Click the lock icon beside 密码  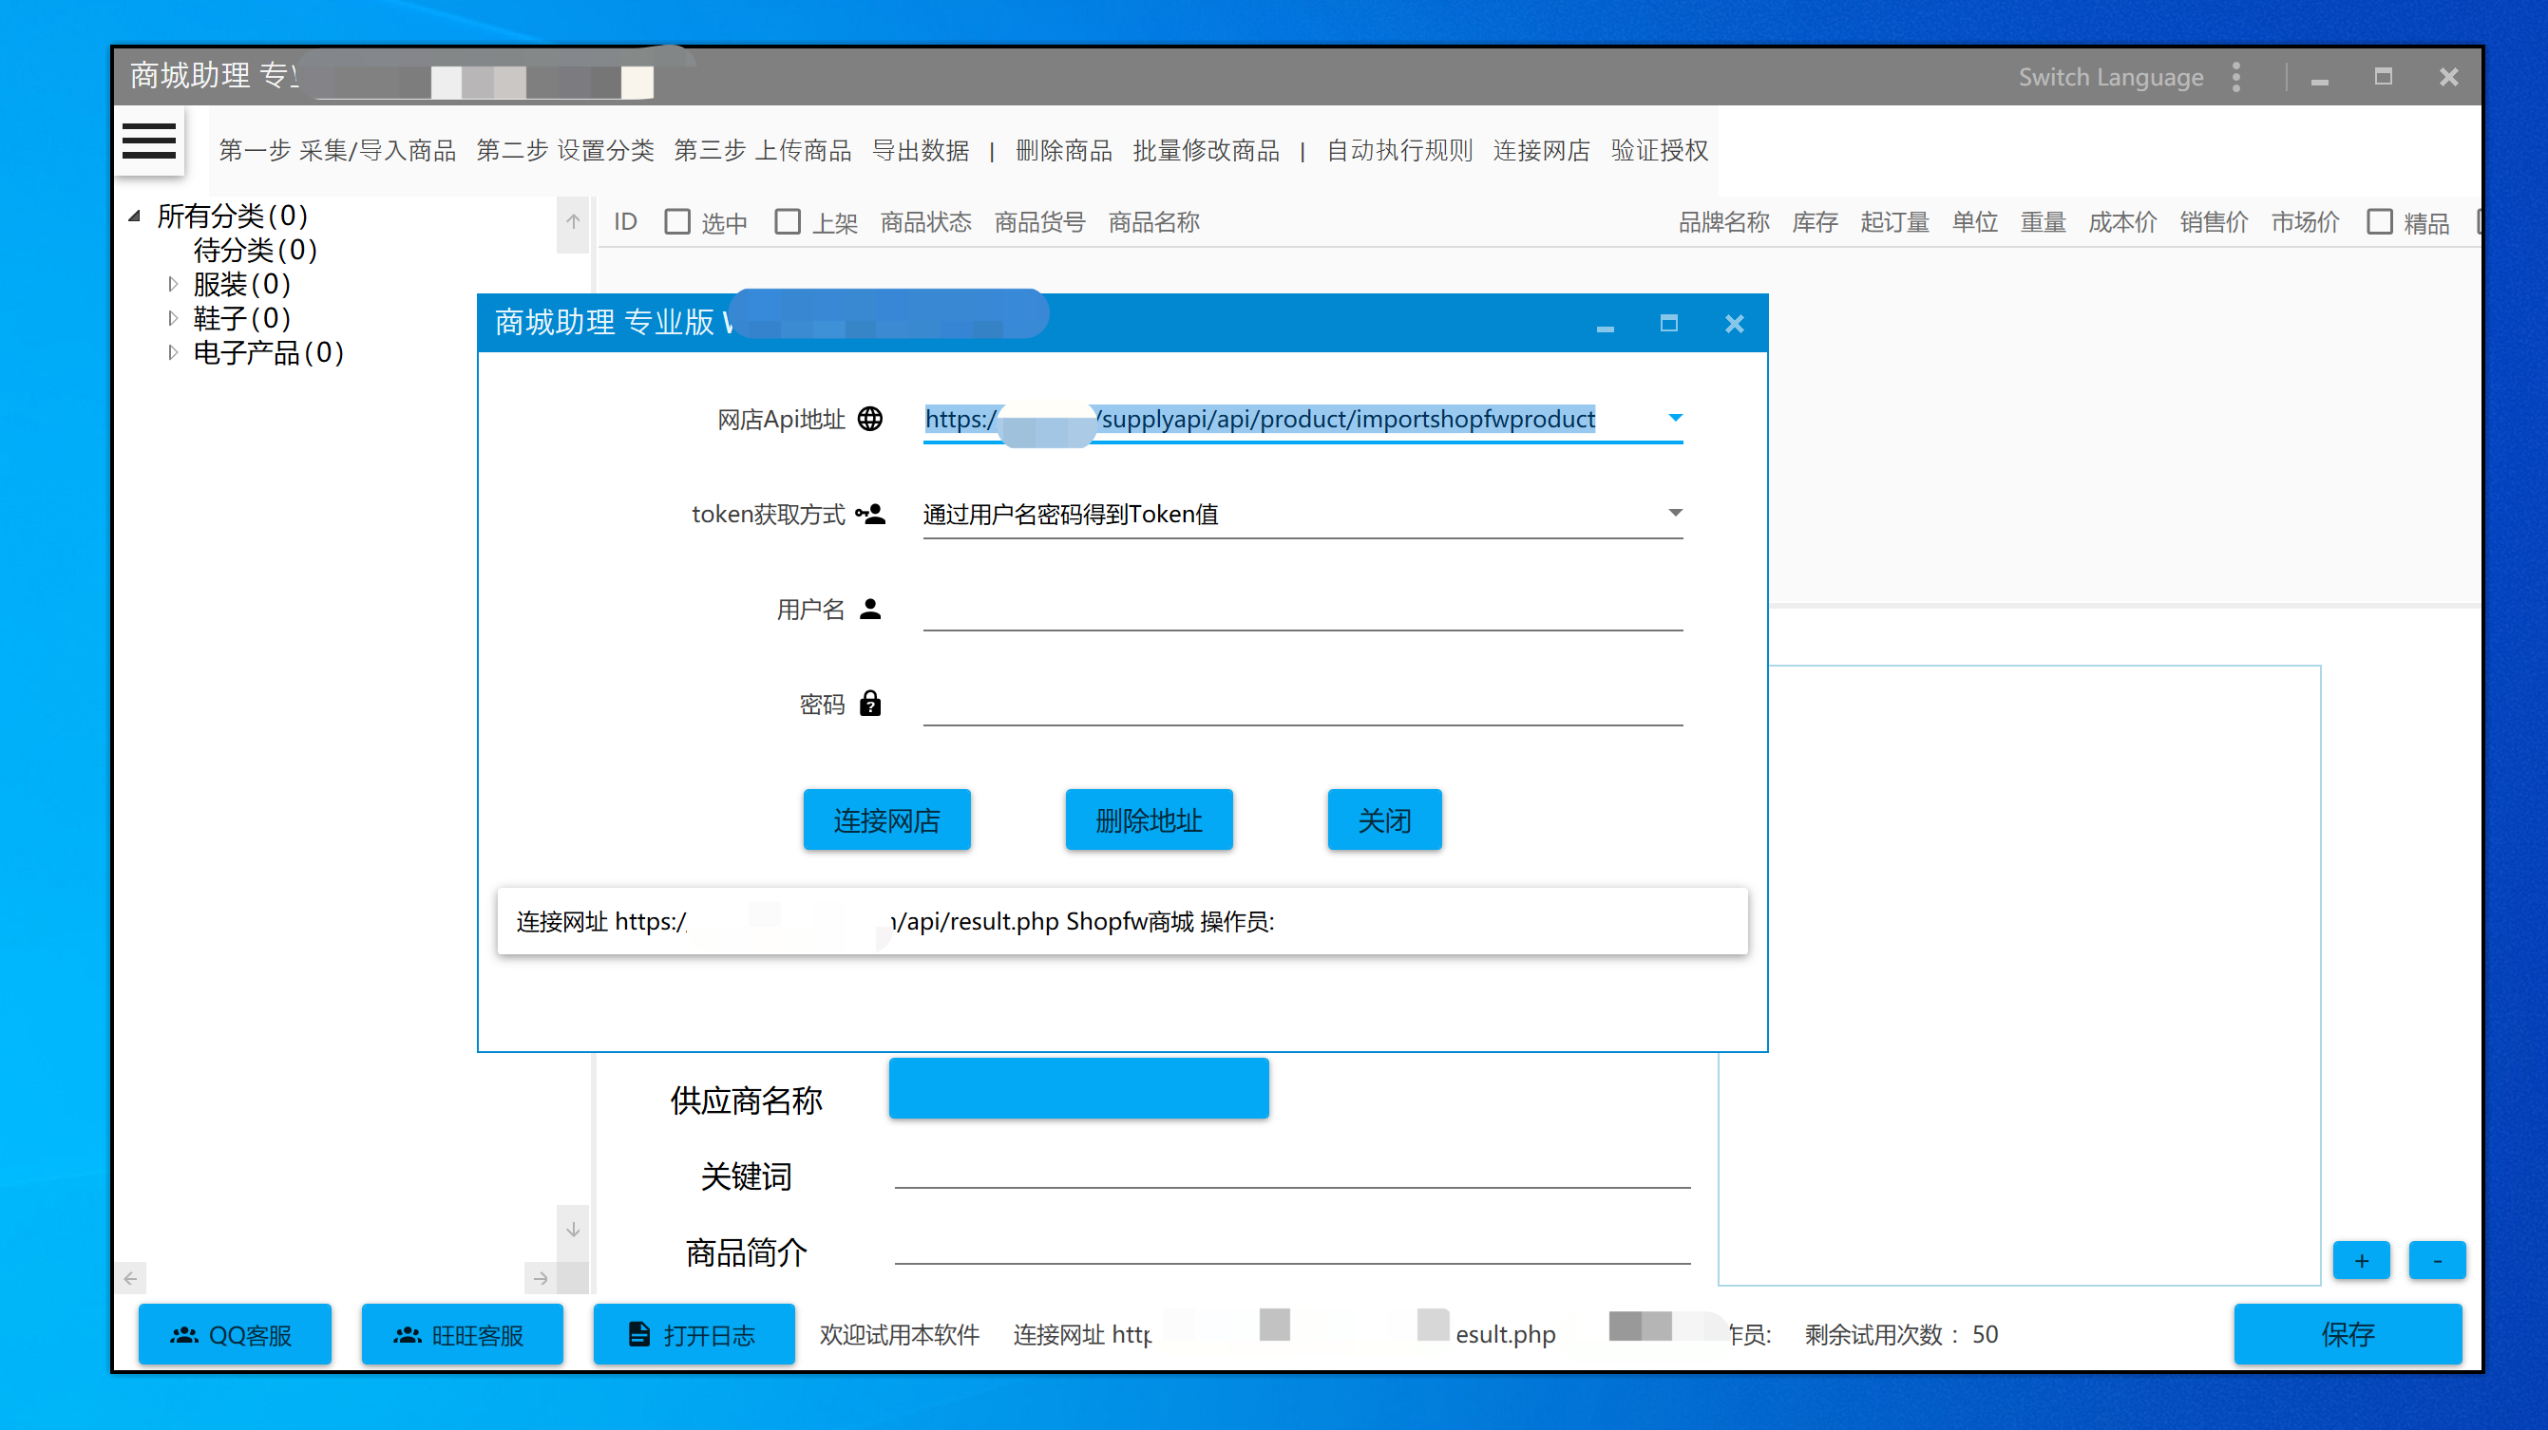(x=869, y=705)
